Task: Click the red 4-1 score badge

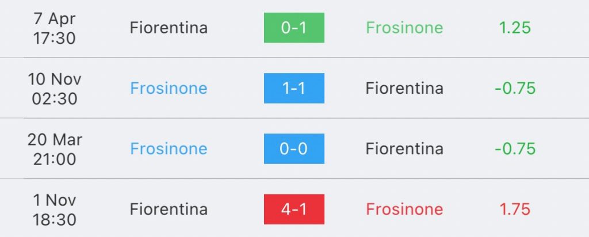Action: 294,209
